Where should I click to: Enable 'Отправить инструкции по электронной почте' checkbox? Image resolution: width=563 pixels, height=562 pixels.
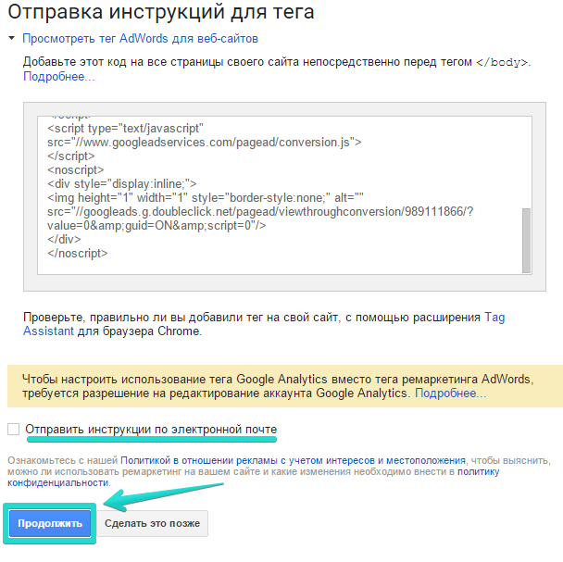13,429
